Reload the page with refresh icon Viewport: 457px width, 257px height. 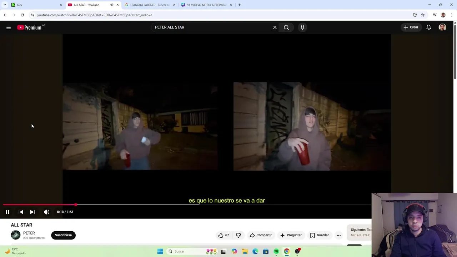pos(22,15)
